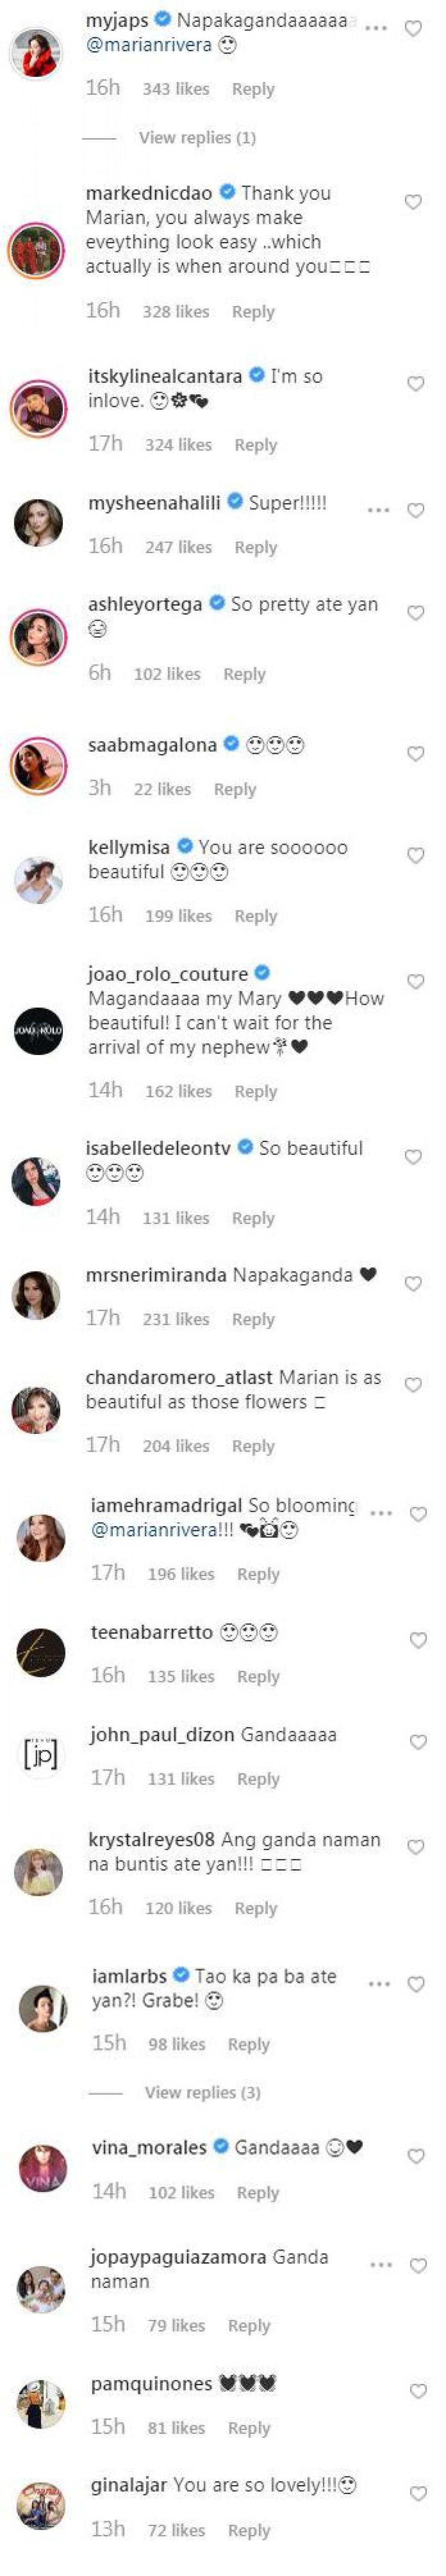Expand View replies (1) under myjaps
The image size is (446, 2576).
(197, 137)
